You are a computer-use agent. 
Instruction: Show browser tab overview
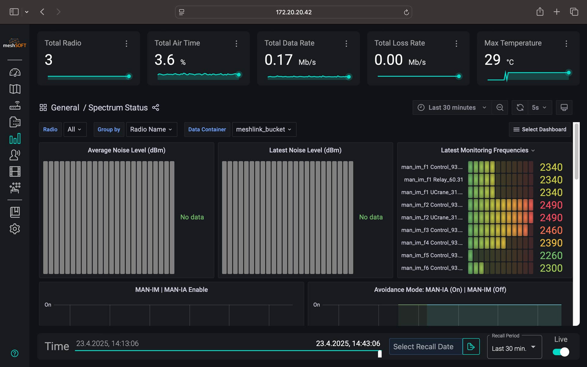[x=574, y=12]
